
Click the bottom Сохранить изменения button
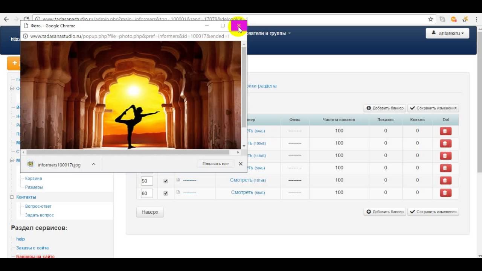click(x=433, y=212)
